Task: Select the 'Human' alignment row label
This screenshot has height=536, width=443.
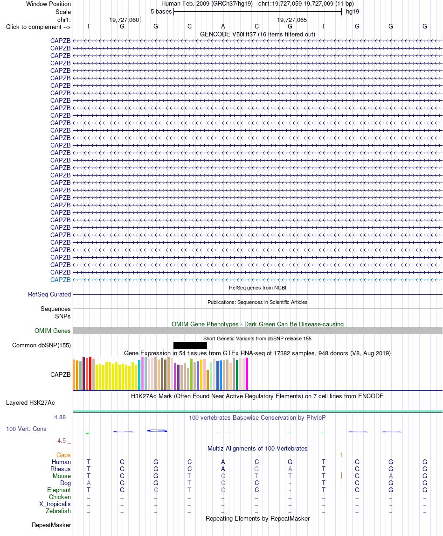Action: 62,462
